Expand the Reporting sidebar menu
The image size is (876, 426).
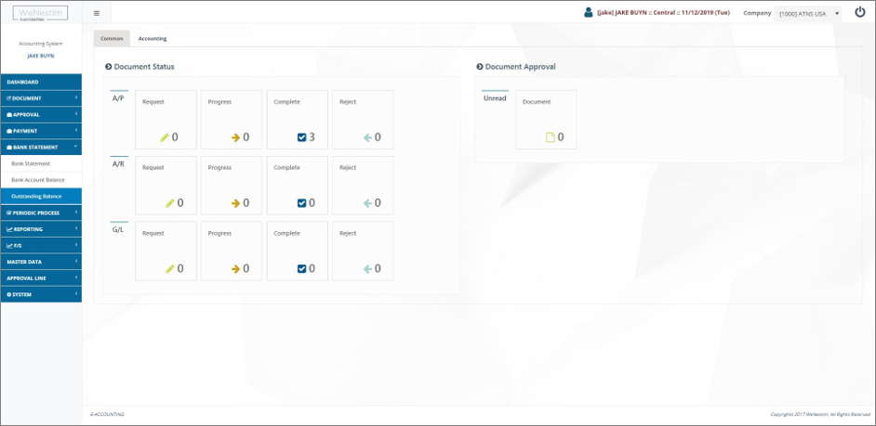click(x=41, y=229)
